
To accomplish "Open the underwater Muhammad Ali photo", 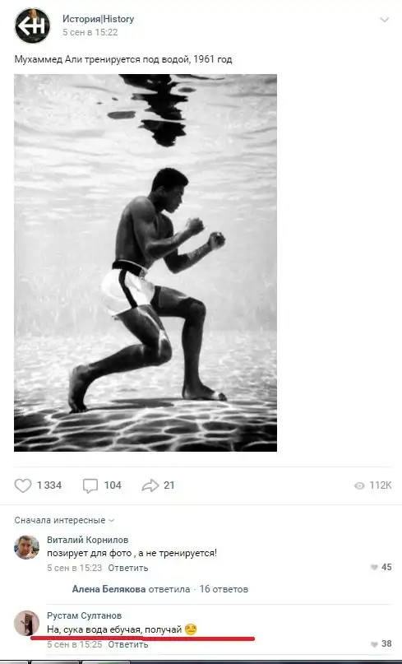I will click(x=146, y=263).
